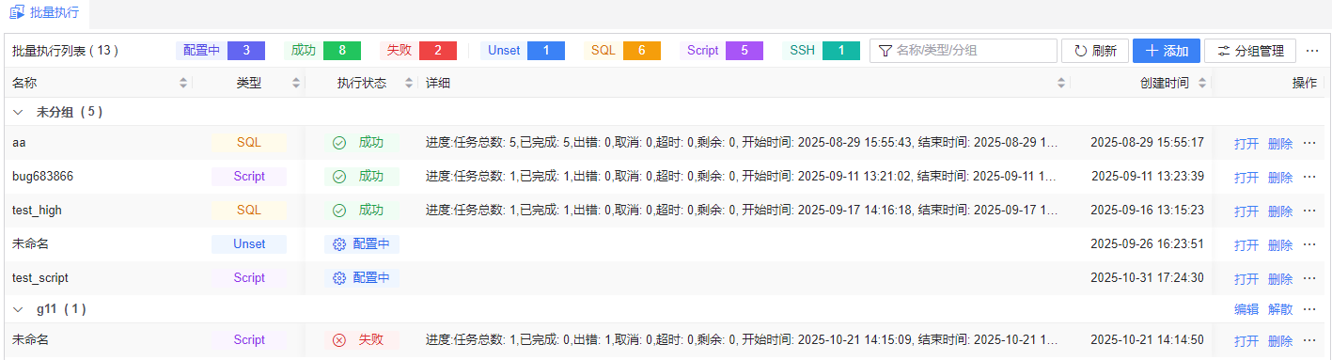The width and height of the screenshot is (1332, 360).
Task: Delete the bug683866 task via 删除
Action: (1280, 178)
